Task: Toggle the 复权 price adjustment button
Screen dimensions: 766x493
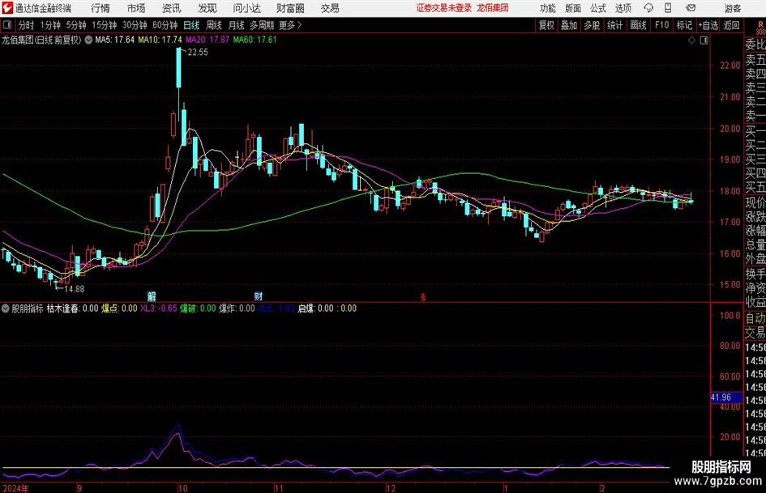Action: [x=546, y=25]
